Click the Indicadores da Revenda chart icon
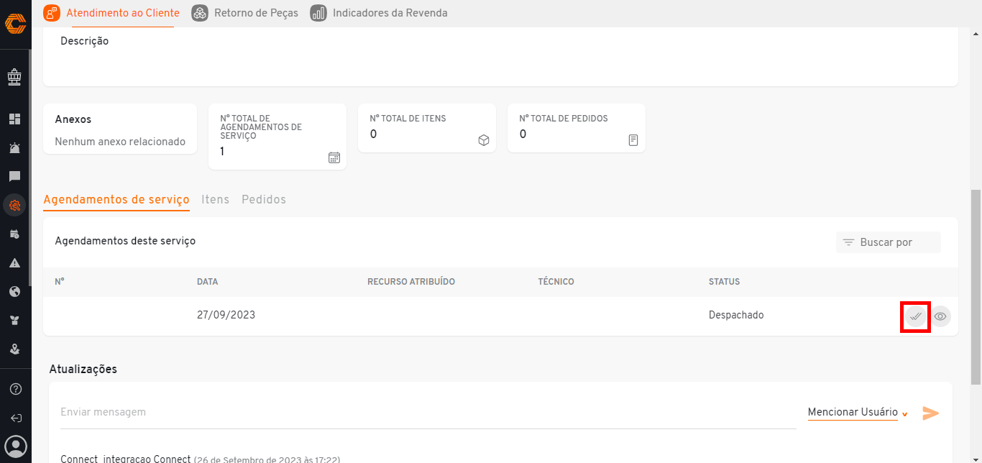This screenshot has width=982, height=463. pos(318,13)
